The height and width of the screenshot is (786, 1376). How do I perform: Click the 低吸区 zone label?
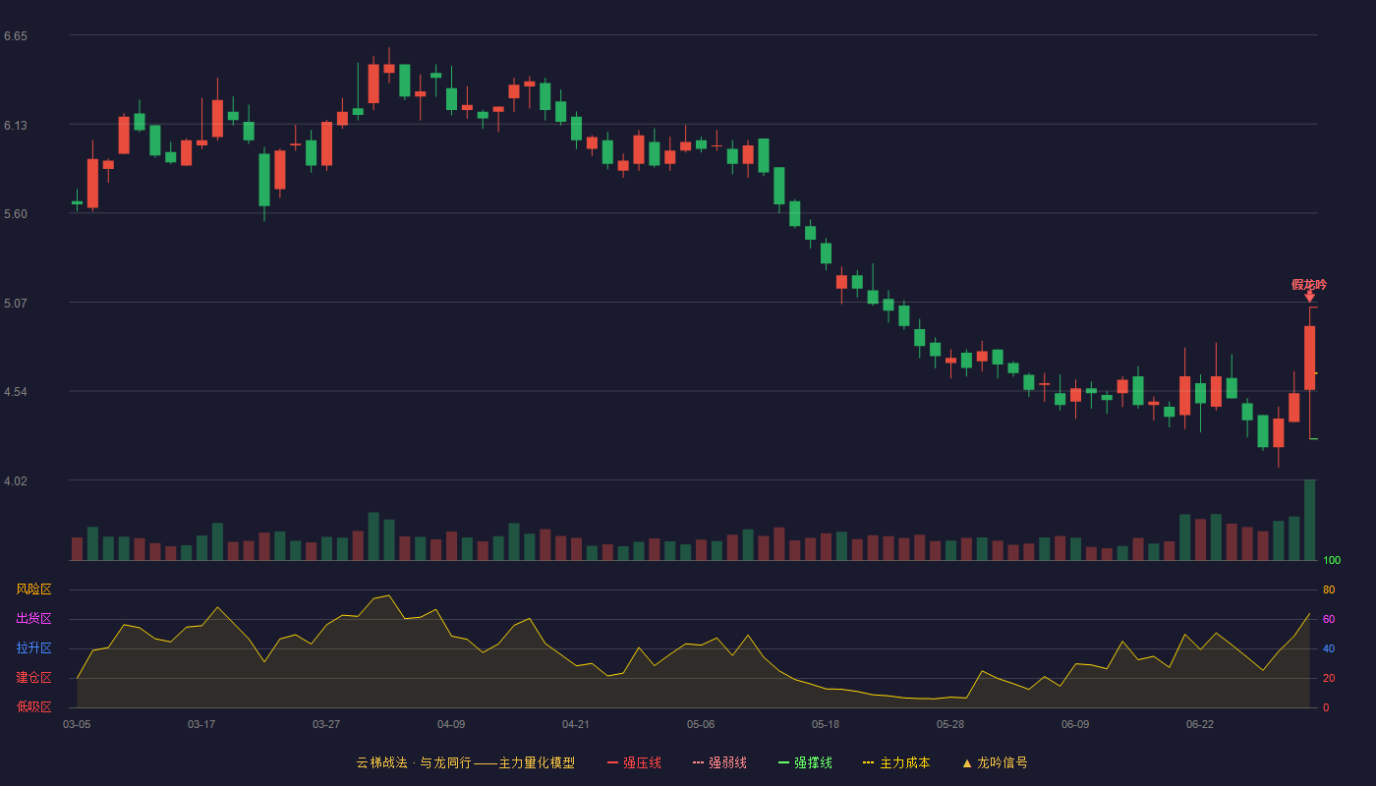(33, 705)
